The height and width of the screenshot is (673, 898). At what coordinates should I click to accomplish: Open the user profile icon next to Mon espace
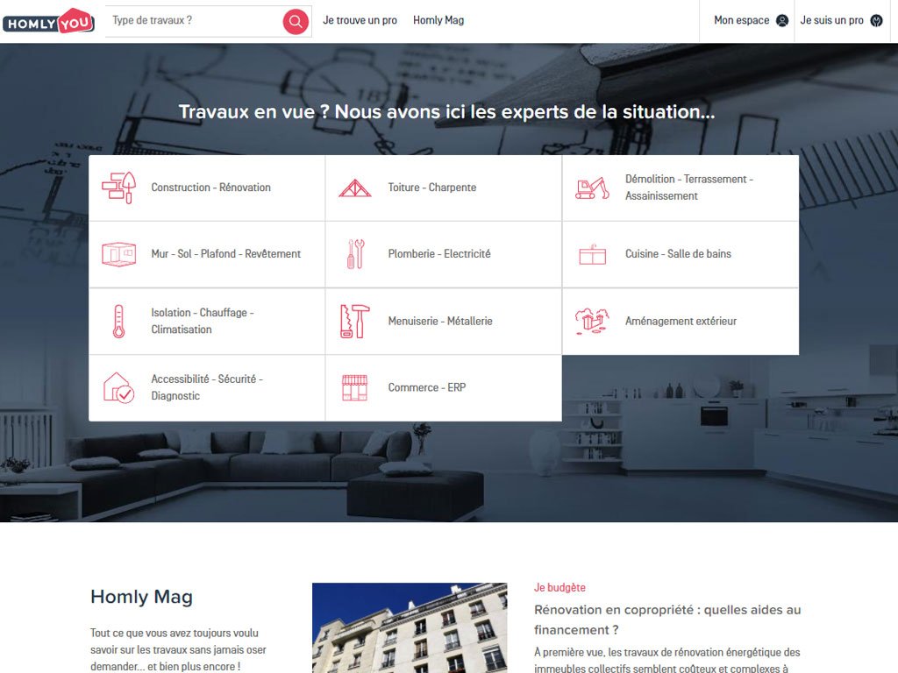tap(781, 21)
